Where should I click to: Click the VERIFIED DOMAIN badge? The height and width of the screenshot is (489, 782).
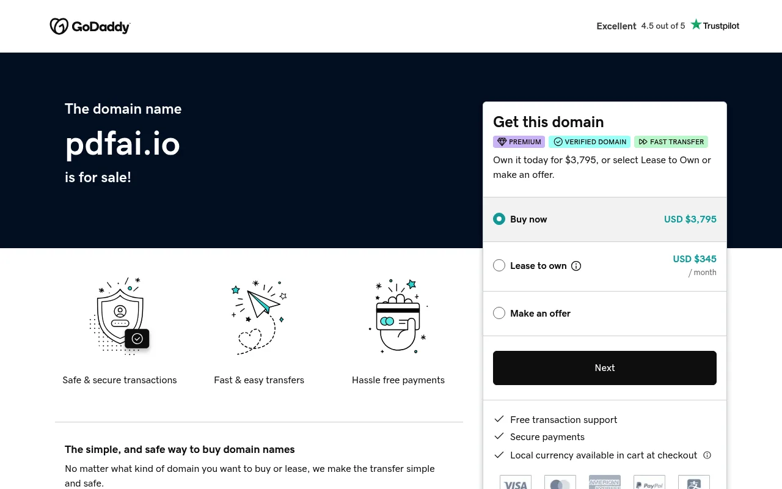590,142
